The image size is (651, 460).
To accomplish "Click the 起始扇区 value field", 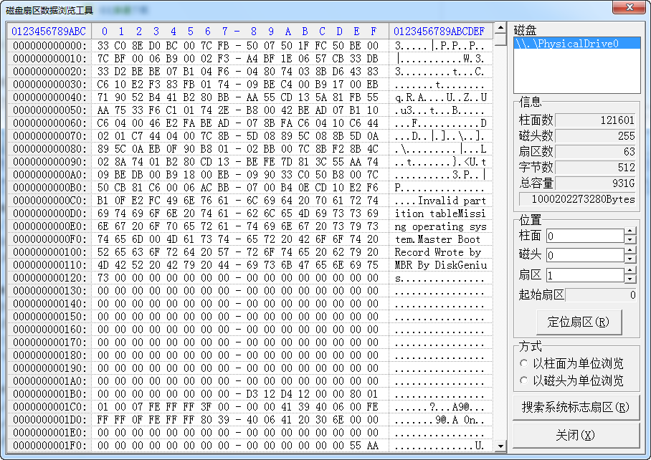I will coord(601,294).
